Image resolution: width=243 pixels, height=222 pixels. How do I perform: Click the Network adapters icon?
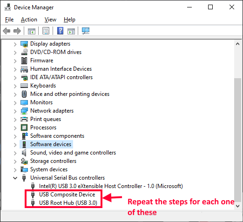pyautogui.click(x=24, y=111)
